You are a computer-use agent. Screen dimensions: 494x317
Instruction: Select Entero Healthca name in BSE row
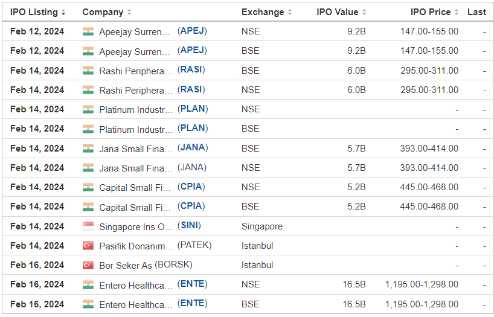click(136, 305)
